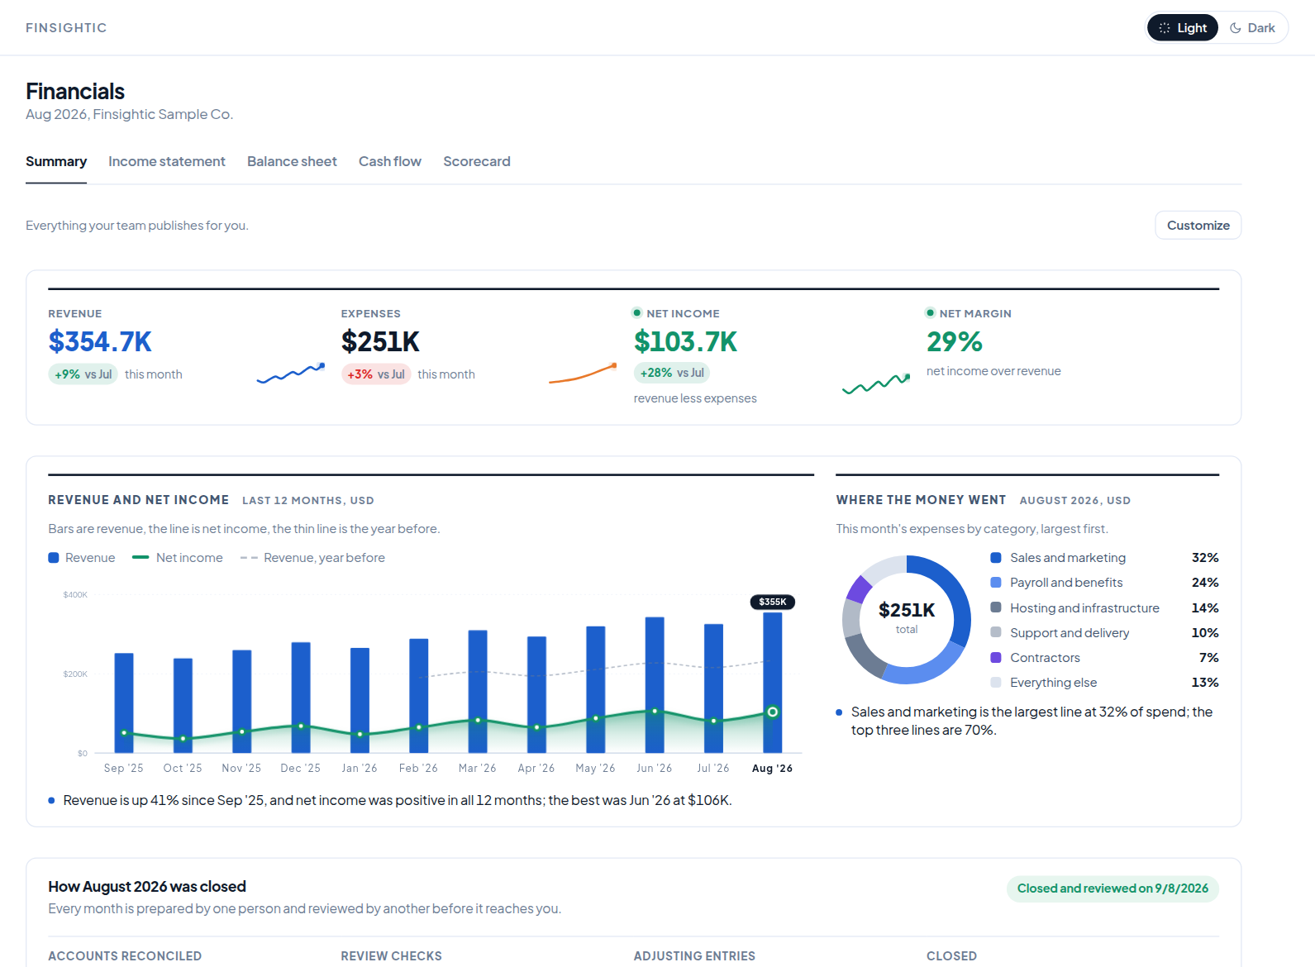Click the +9% vs Jul revenue badge
The image size is (1315, 967).
point(83,374)
